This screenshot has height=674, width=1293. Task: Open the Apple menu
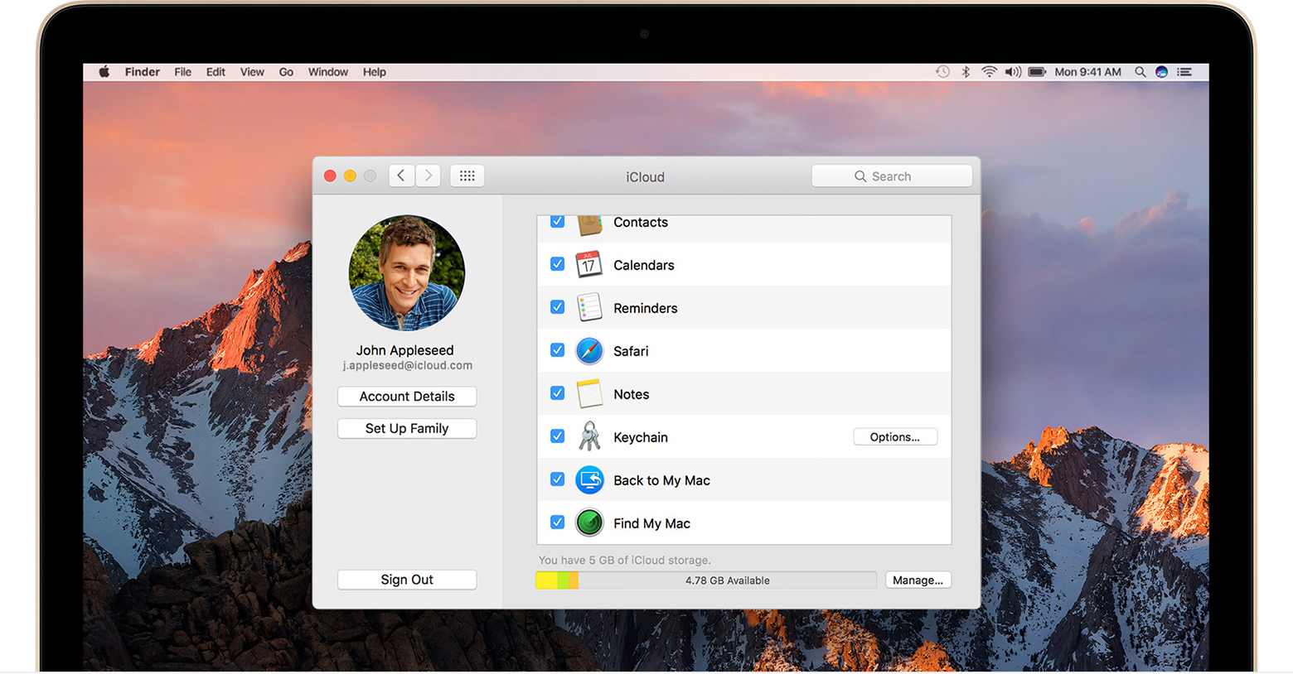(104, 72)
